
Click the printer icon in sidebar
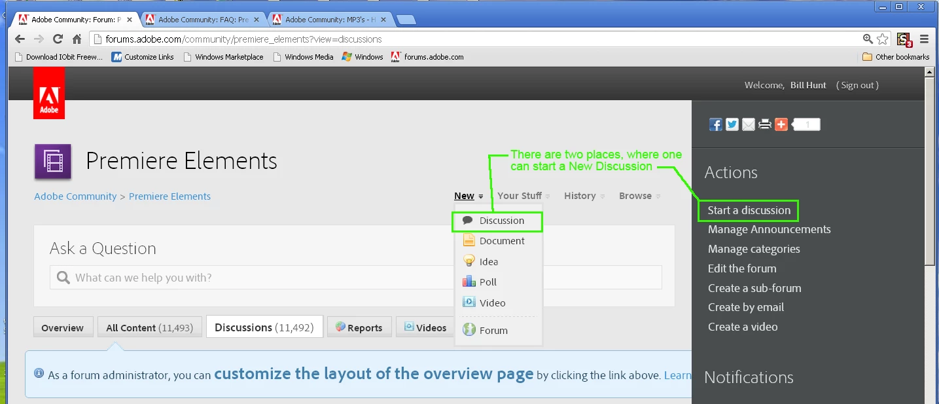[x=765, y=124]
